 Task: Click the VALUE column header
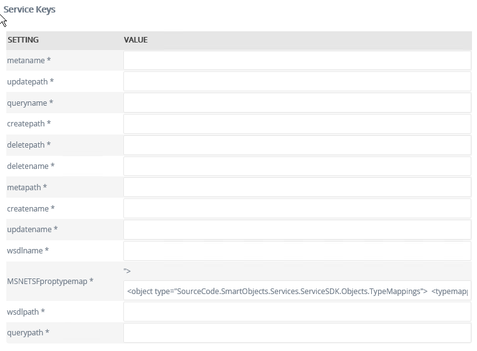click(x=136, y=40)
